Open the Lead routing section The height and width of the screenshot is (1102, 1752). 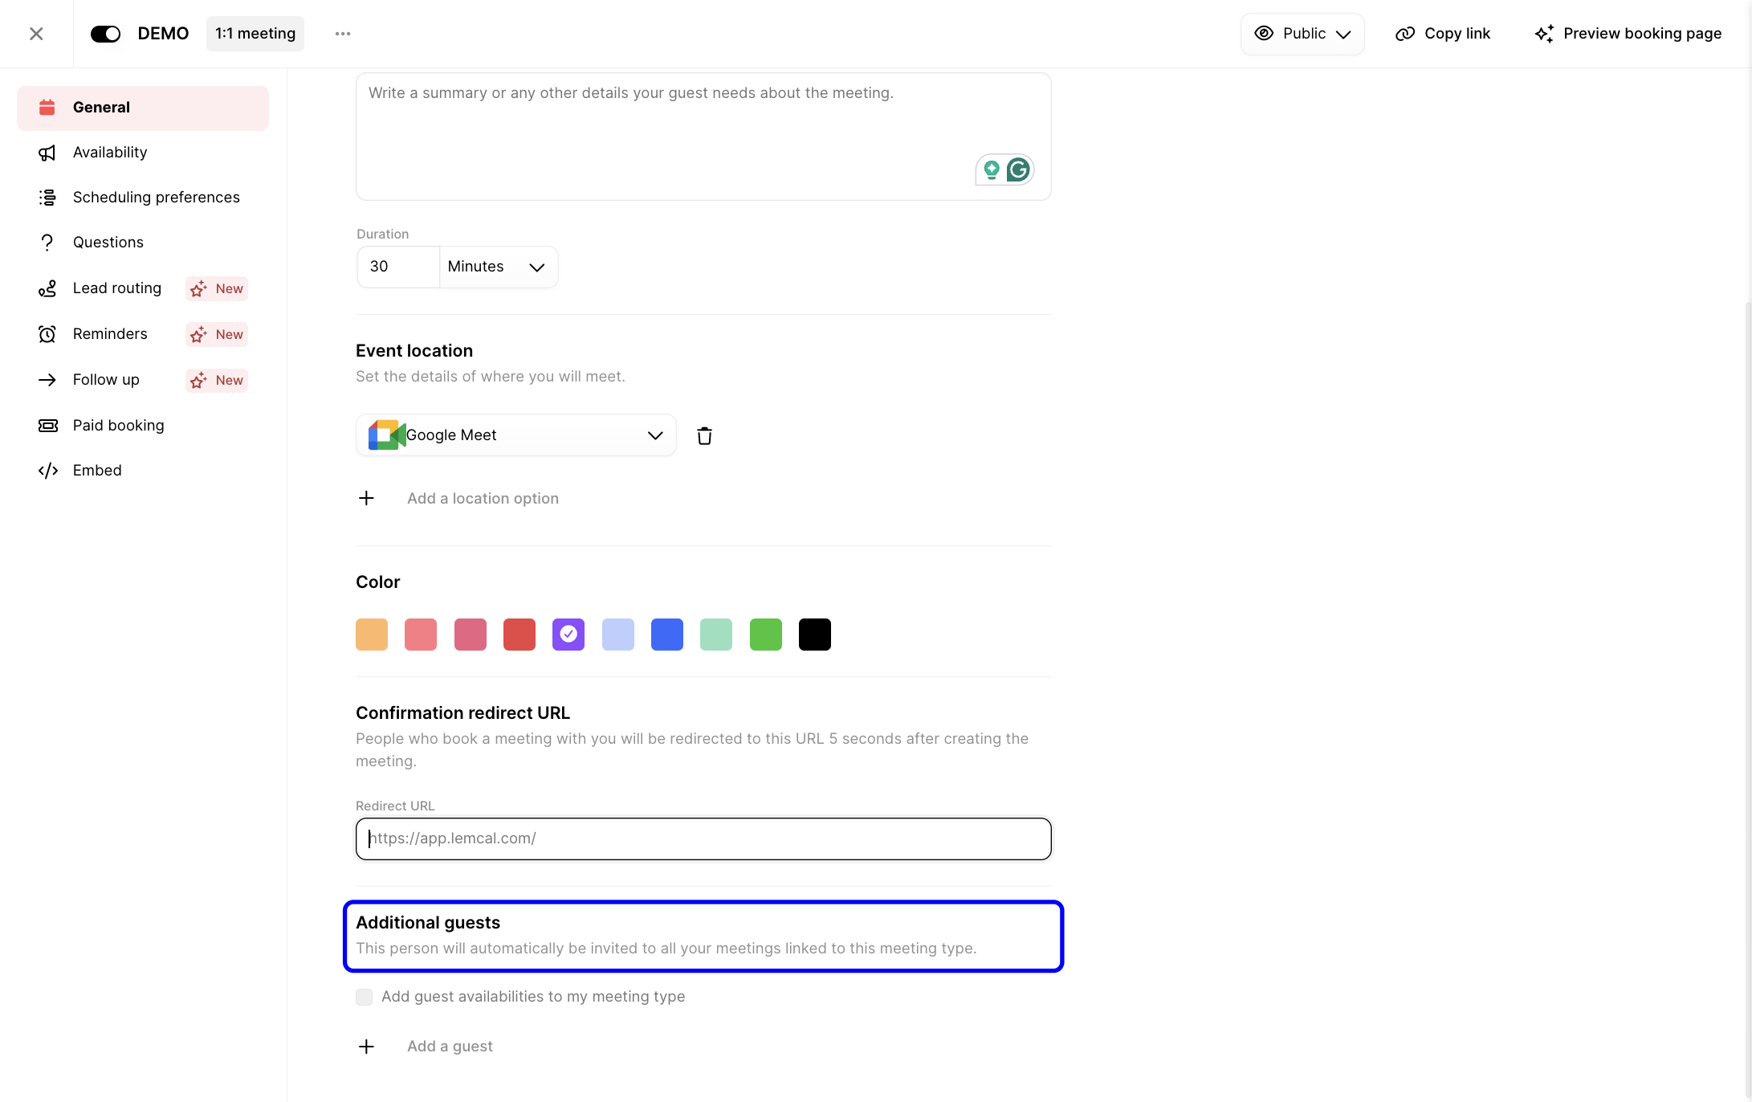click(x=117, y=288)
